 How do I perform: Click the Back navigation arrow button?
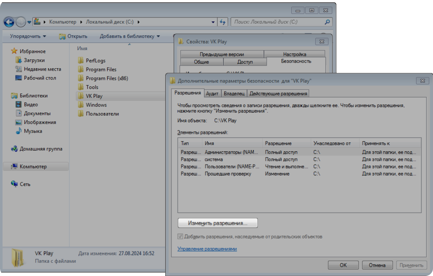click(9, 22)
